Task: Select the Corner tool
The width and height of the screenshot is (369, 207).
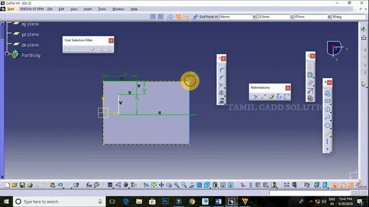Action: pos(221,70)
